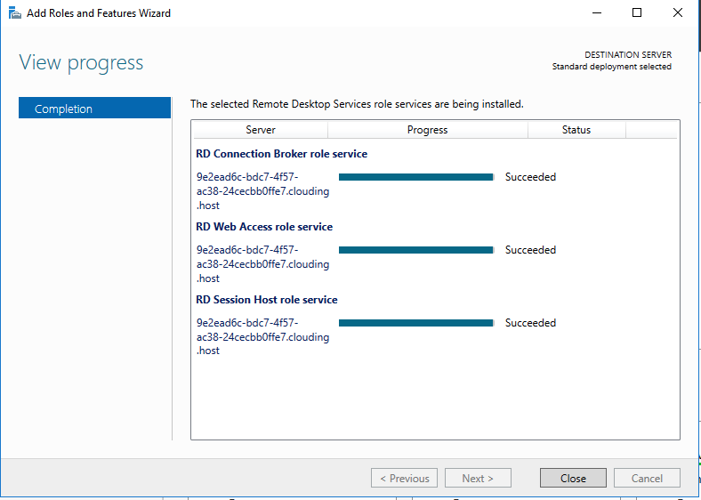Click the Cancel button
The width and height of the screenshot is (701, 500).
click(x=647, y=478)
